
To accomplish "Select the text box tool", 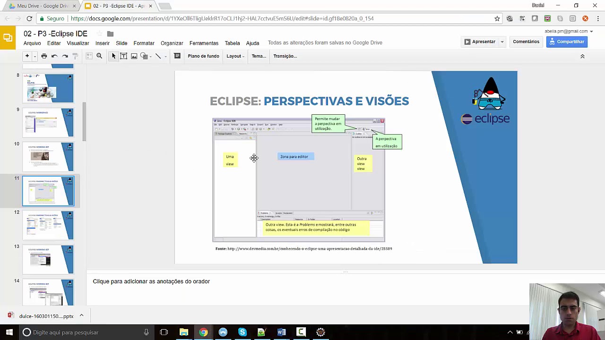I will (x=123, y=56).
